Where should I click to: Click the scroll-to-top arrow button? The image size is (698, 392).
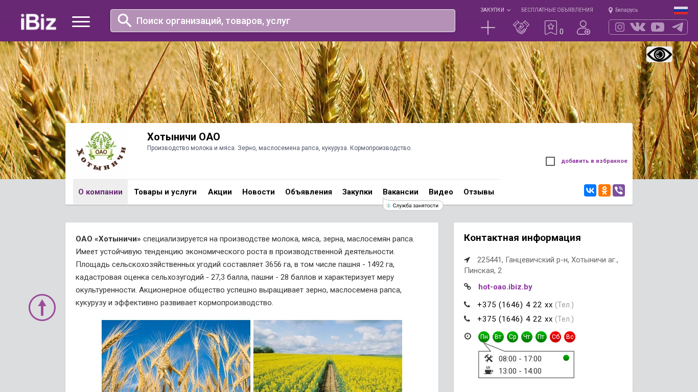(42, 307)
